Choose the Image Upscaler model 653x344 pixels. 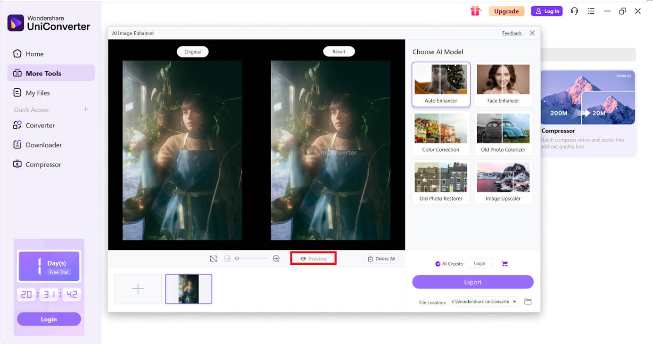[503, 183]
